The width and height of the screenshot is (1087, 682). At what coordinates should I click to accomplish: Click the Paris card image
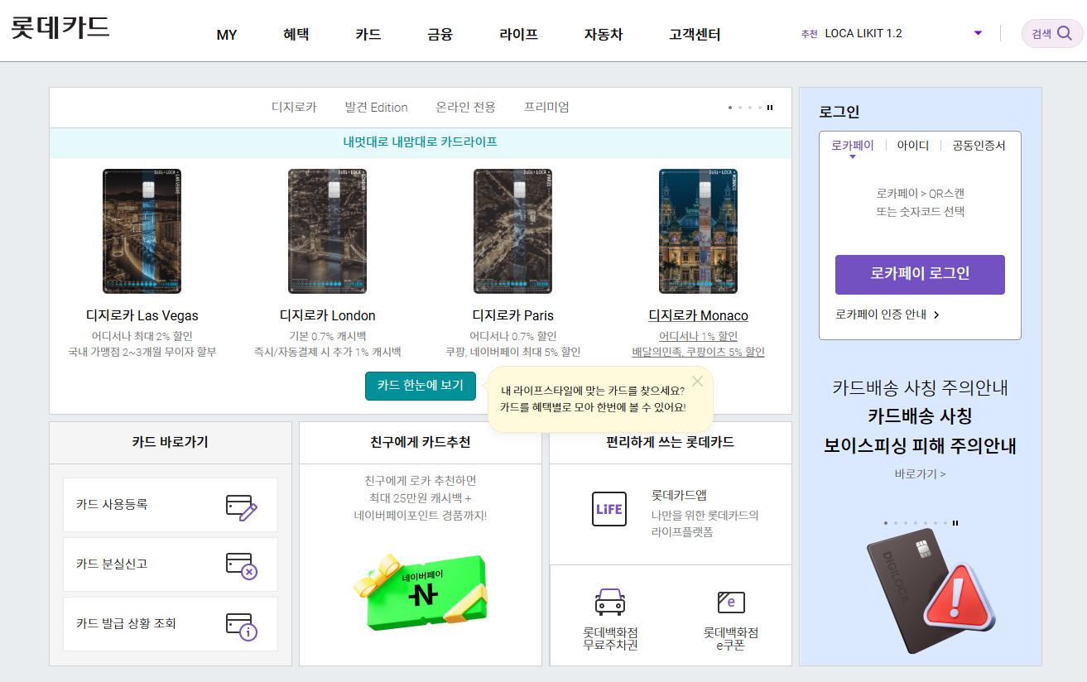point(512,231)
